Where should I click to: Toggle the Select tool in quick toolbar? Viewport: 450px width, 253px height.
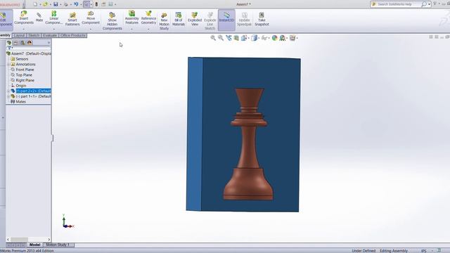pos(86,4)
